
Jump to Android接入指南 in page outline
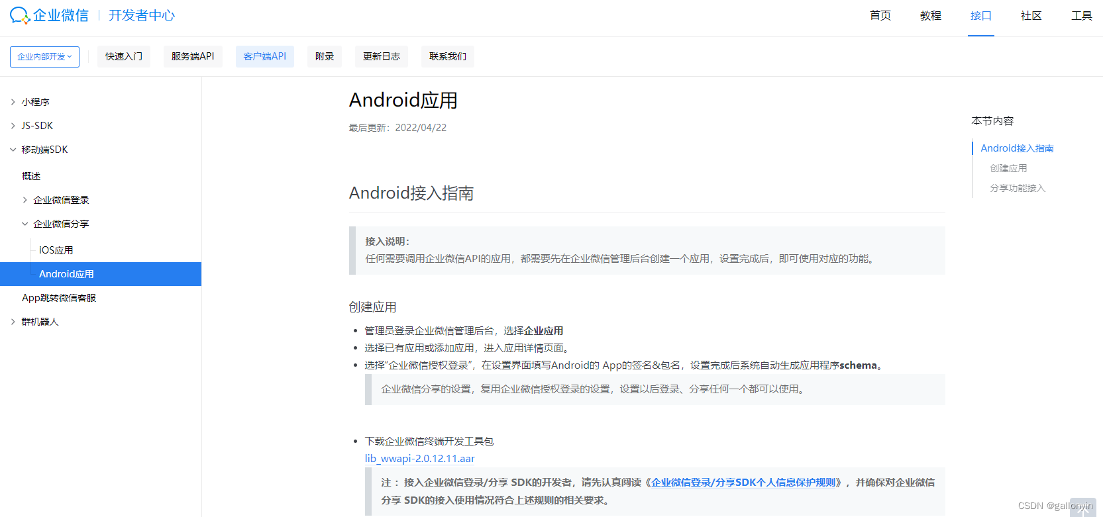pos(1017,148)
